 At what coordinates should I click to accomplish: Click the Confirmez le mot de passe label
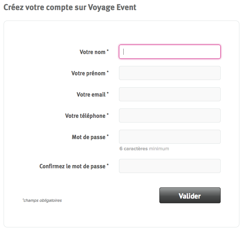(x=72, y=166)
